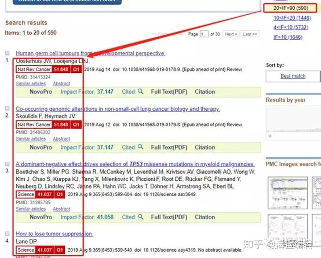Screen dimensions: 321x258
Task: Open Abstract link for PMID 31395785
Action: pyautogui.click(x=61, y=209)
